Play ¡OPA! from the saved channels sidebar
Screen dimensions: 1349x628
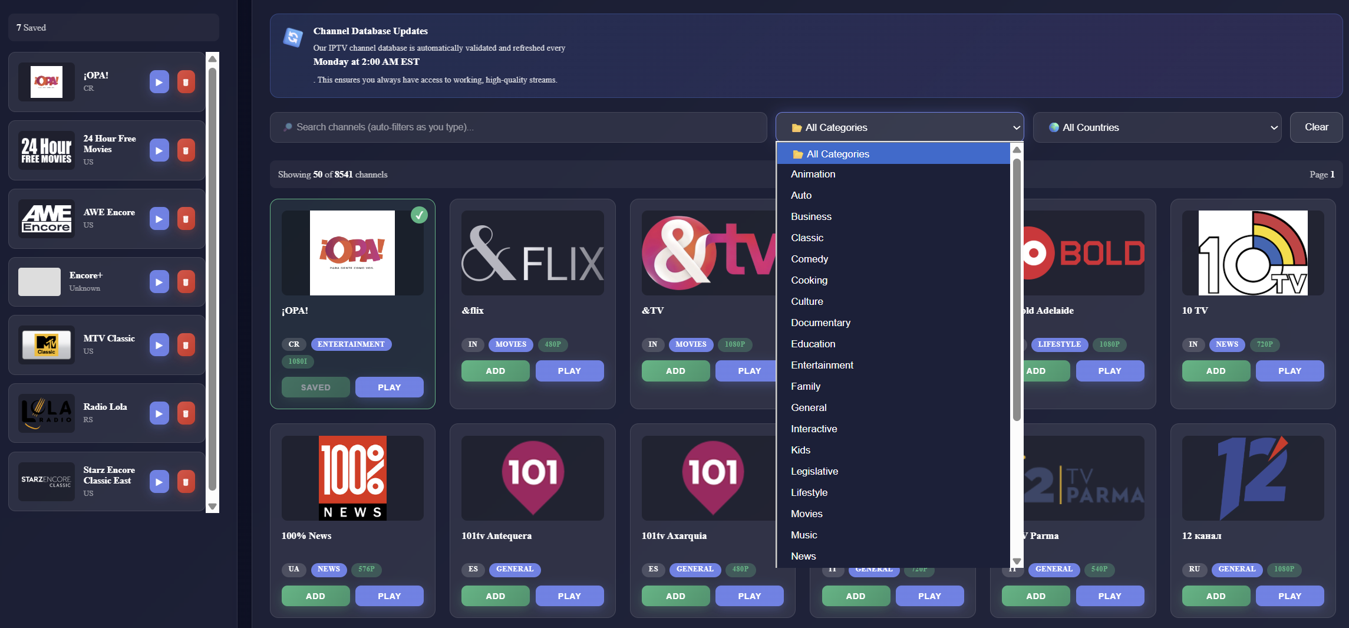tap(159, 81)
